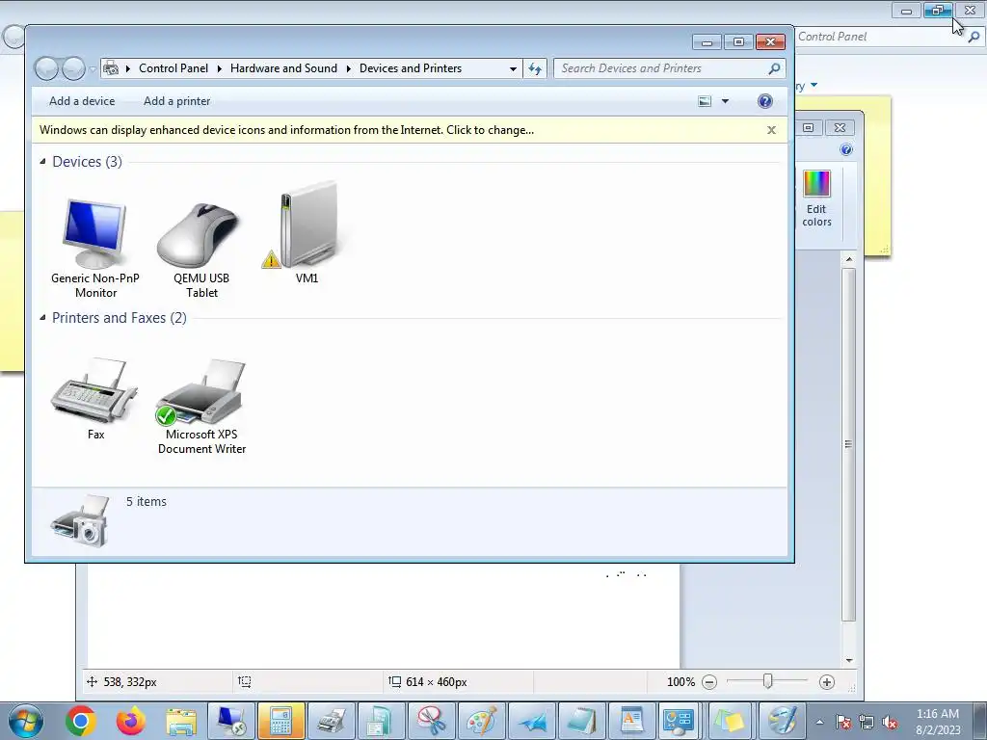Switch to WordPad in taskbar

click(631, 721)
